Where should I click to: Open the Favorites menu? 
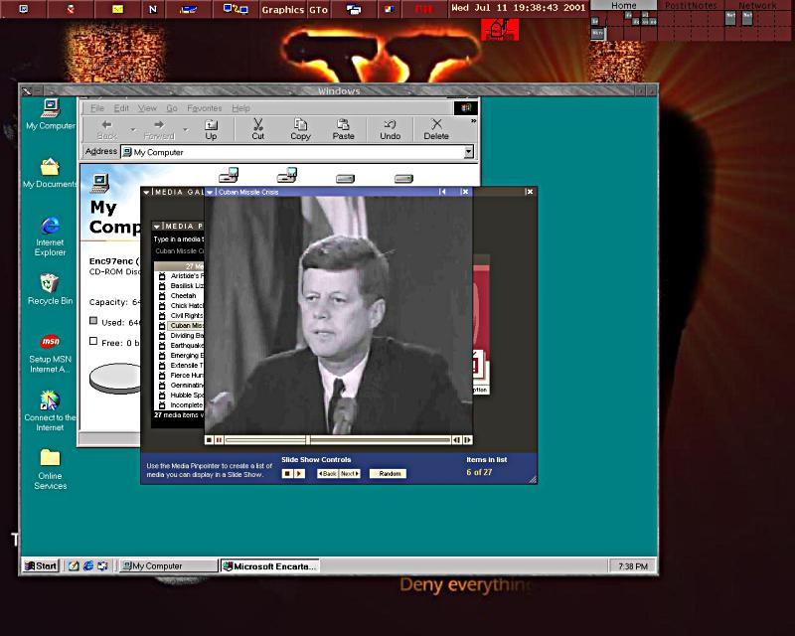tap(205, 108)
